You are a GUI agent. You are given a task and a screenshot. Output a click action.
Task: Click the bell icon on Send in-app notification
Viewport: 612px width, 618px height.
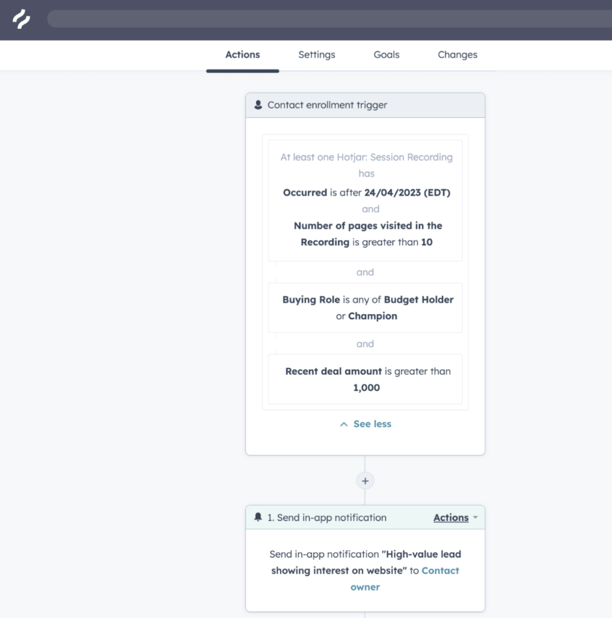pyautogui.click(x=259, y=517)
